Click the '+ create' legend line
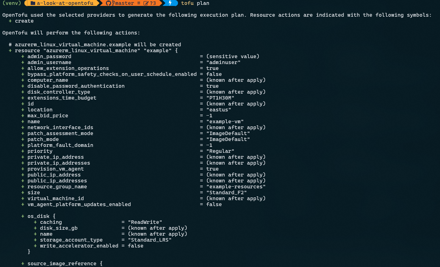The height and width of the screenshot is (267, 440). pos(21,21)
